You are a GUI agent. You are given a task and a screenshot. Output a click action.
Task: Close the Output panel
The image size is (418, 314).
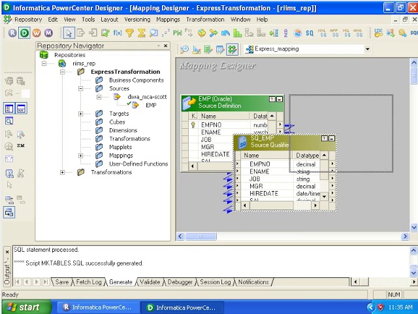[7, 251]
